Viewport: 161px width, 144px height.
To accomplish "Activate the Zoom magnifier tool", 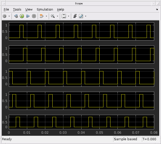I will pyautogui.click(x=53, y=16).
